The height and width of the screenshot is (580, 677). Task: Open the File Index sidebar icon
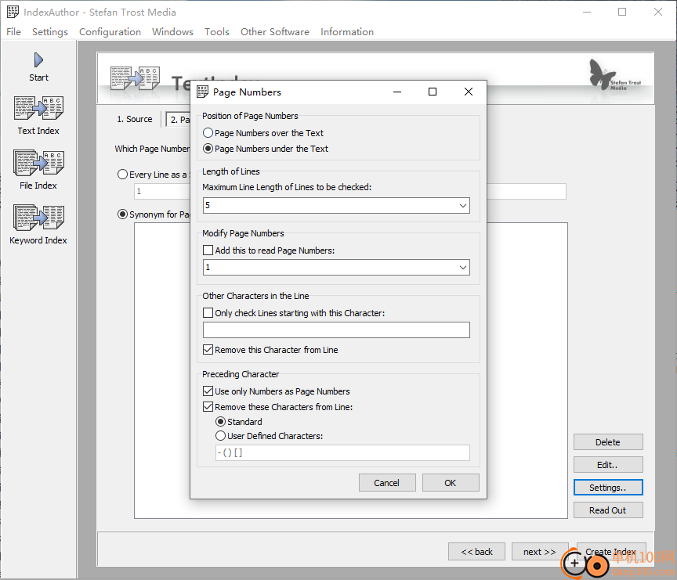38,163
